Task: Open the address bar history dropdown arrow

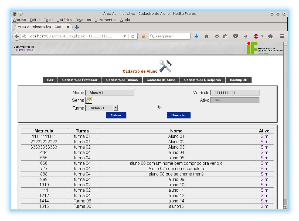Action: [125, 36]
